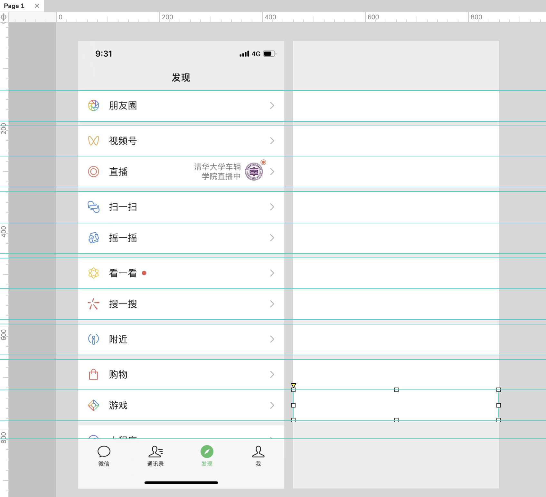This screenshot has height=497, width=546.
Task: Click the 4G network label
Action: (x=256, y=54)
